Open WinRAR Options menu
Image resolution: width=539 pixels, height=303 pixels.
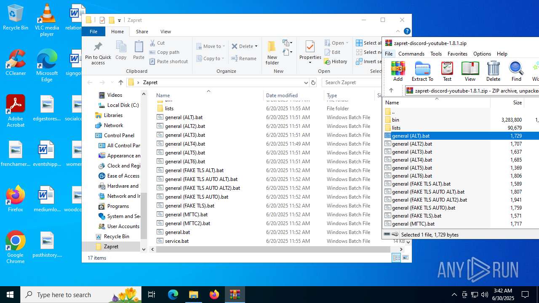(x=482, y=54)
